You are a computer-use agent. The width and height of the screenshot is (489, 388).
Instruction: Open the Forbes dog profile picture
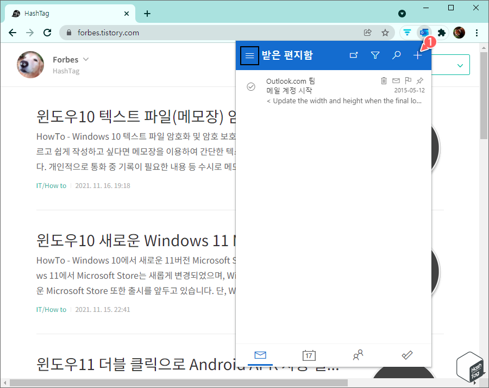30,65
